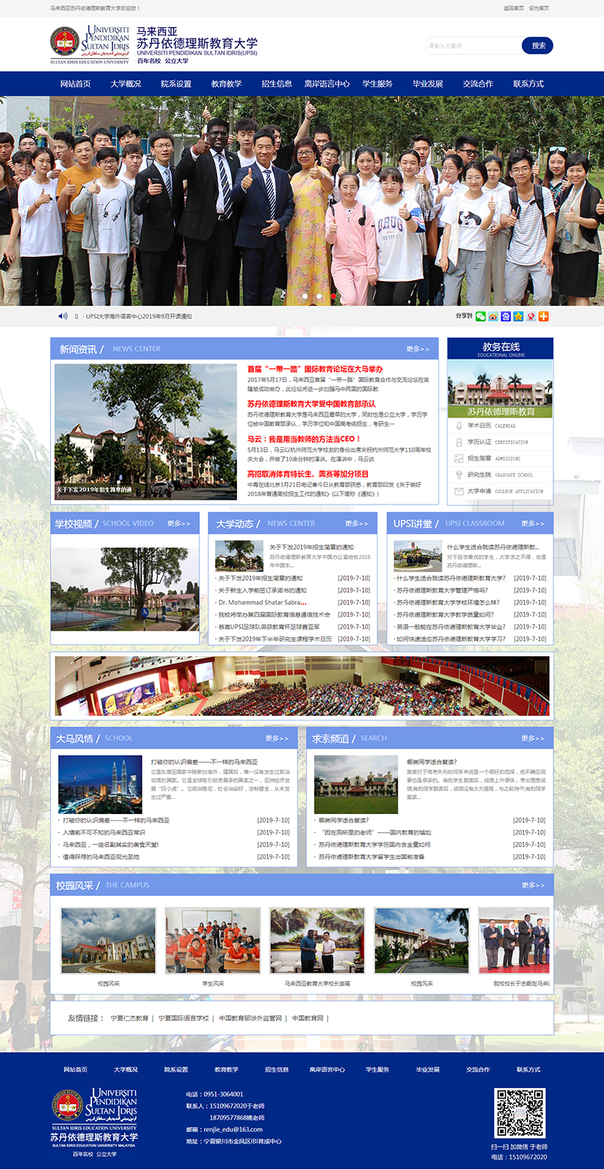Share page via the Sina Weibo icon
The height and width of the screenshot is (1169, 604).
(493, 316)
